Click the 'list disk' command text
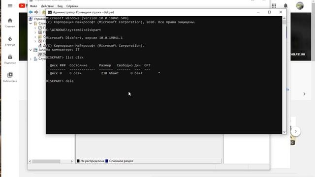This screenshot has width=315, height=177. (74, 58)
